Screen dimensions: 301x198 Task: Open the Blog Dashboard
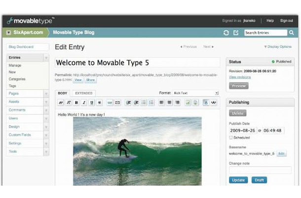(28, 47)
